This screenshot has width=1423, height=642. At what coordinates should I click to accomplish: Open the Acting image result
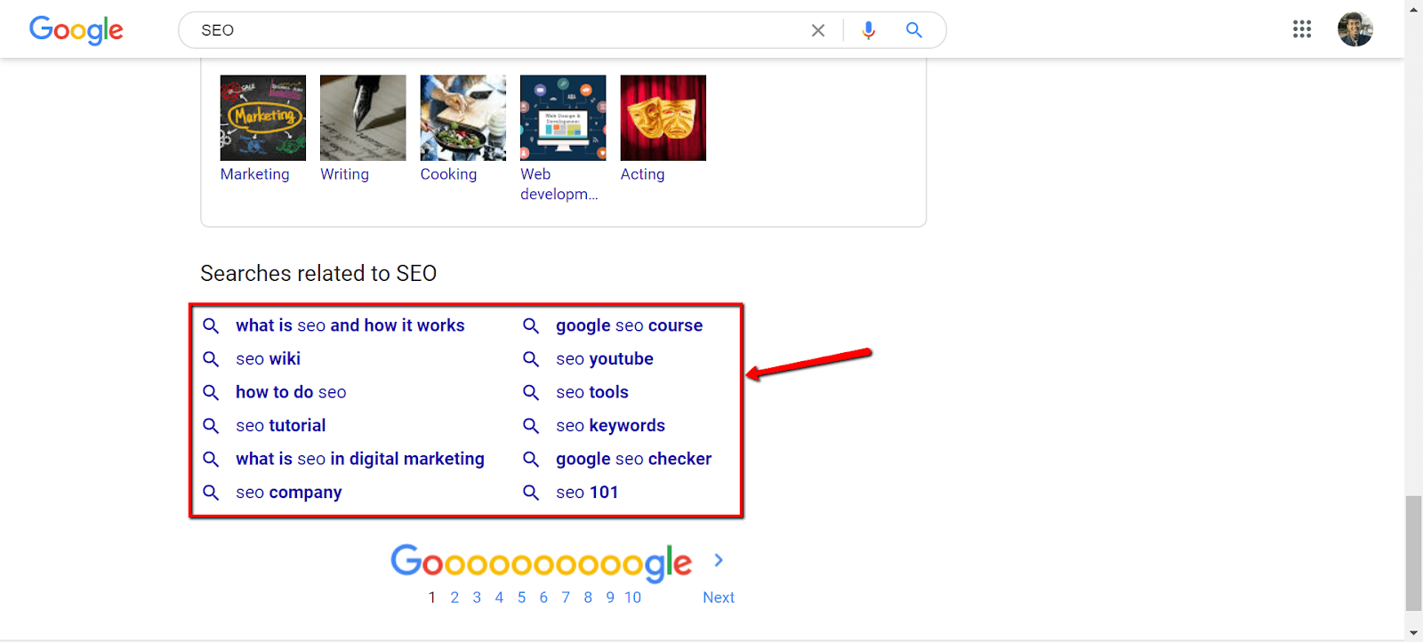coord(662,117)
